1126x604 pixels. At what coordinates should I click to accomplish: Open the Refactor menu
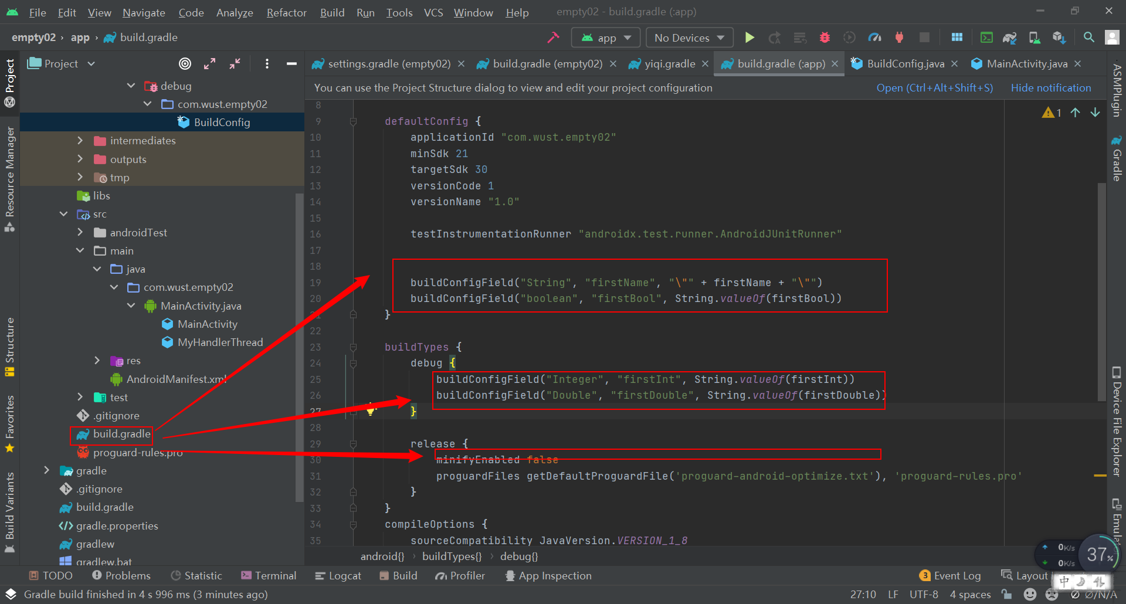[286, 12]
